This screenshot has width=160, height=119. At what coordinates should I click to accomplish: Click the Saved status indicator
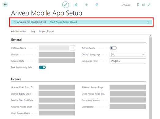tap(126, 5)
